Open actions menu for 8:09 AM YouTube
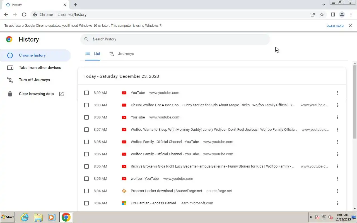The image size is (357, 223). [x=337, y=93]
